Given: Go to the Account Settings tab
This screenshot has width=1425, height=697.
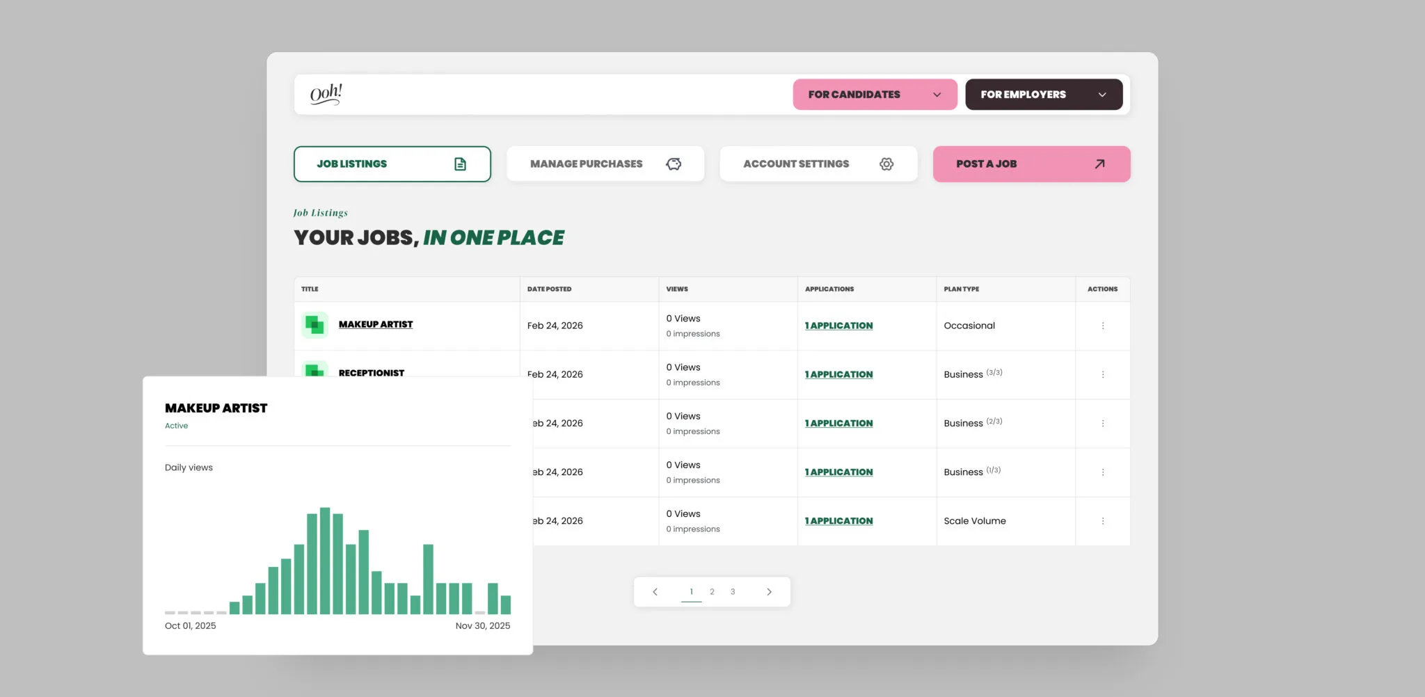Looking at the screenshot, I should 818,164.
